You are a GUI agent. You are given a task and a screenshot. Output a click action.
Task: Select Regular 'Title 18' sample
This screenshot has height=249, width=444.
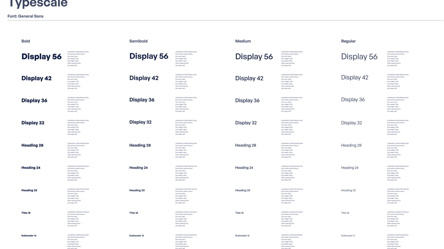[x=345, y=213]
